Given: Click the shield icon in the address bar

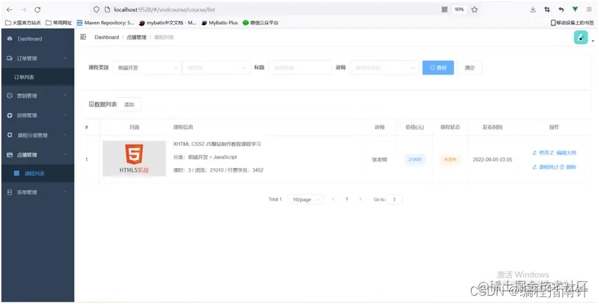Looking at the screenshot, I should (96, 10).
